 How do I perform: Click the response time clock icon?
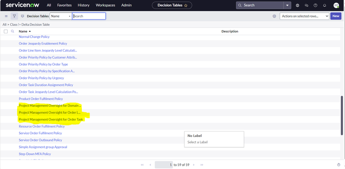(x=339, y=165)
